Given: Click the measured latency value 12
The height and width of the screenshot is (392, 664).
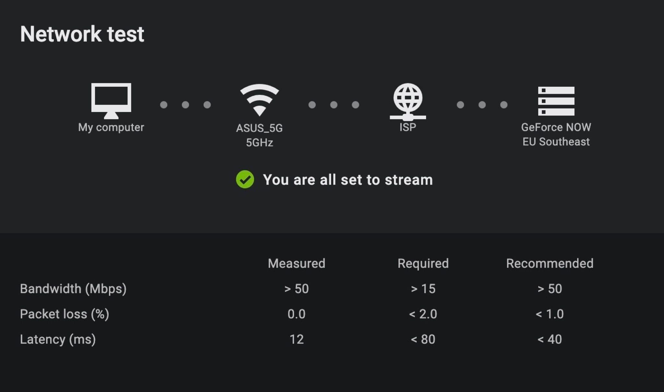Looking at the screenshot, I should (296, 339).
